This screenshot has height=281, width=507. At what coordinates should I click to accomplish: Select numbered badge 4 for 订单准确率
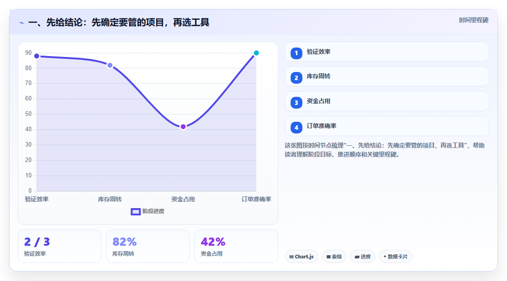click(296, 128)
